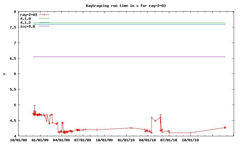Screen dimensions: 240x144
Task: Select the 4.1.2 legend label
Action: pos(25,22)
